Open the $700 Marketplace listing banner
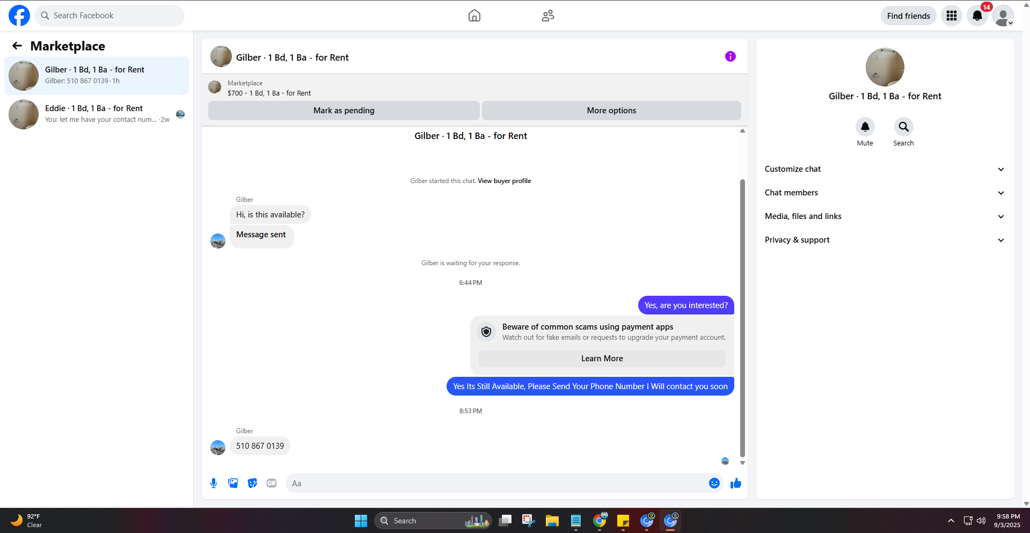This screenshot has height=533, width=1030. pyautogui.click(x=474, y=87)
